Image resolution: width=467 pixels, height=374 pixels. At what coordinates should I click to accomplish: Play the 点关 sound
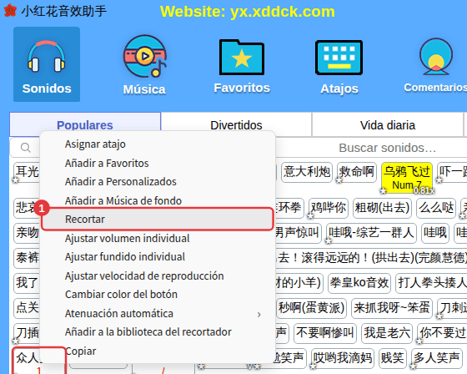(x=27, y=307)
